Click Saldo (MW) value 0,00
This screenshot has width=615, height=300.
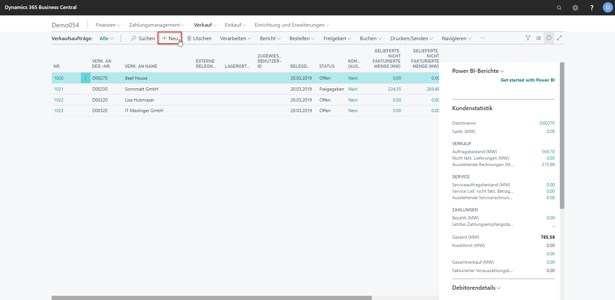point(551,131)
